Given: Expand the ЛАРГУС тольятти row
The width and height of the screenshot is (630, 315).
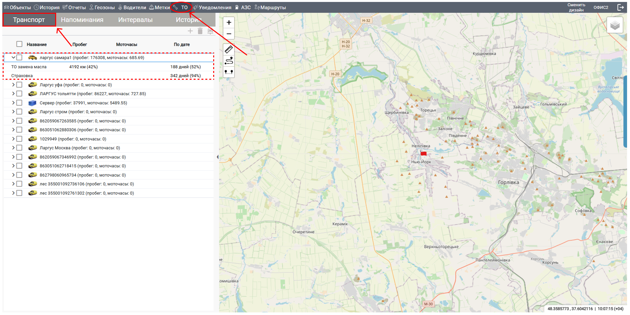Looking at the screenshot, I should click(13, 94).
